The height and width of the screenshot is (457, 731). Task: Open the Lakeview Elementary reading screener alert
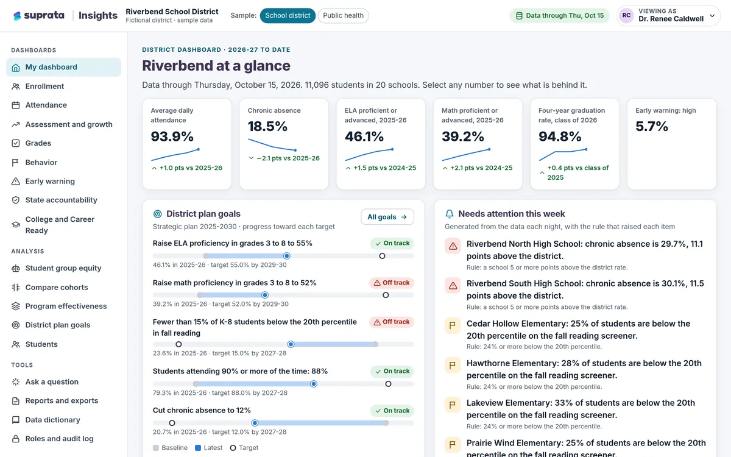click(576, 414)
